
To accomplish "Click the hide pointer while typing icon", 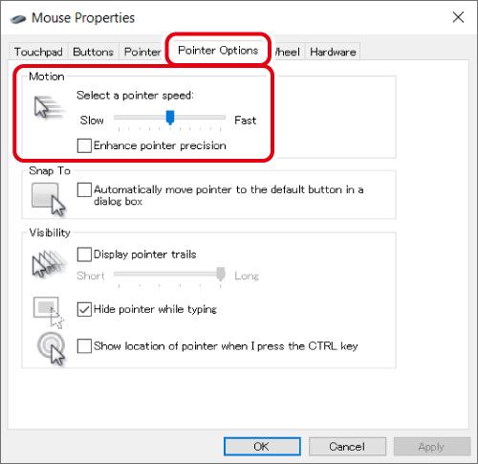I will pyautogui.click(x=49, y=312).
